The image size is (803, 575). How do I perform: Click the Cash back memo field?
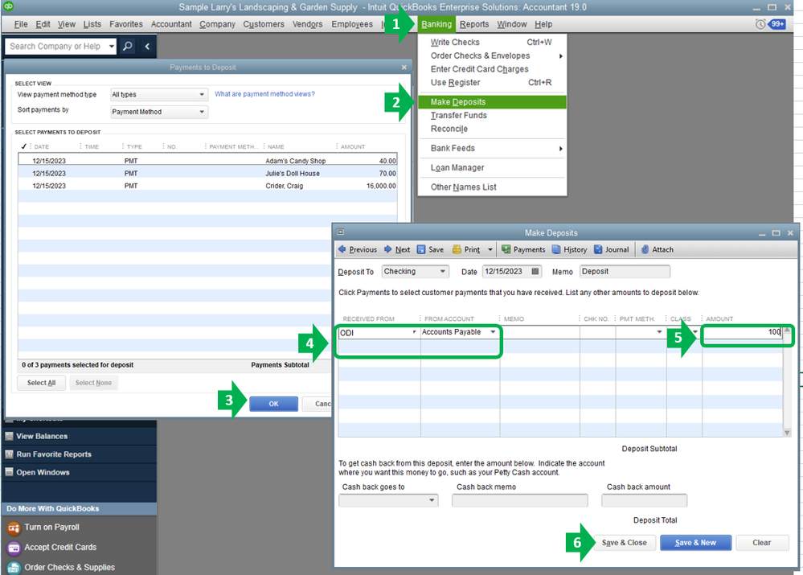point(519,500)
